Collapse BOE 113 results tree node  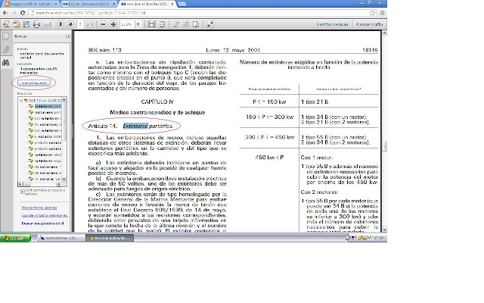tap(21, 101)
